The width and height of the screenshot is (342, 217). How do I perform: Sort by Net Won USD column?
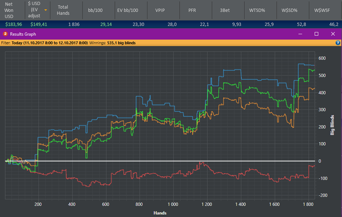(9, 10)
